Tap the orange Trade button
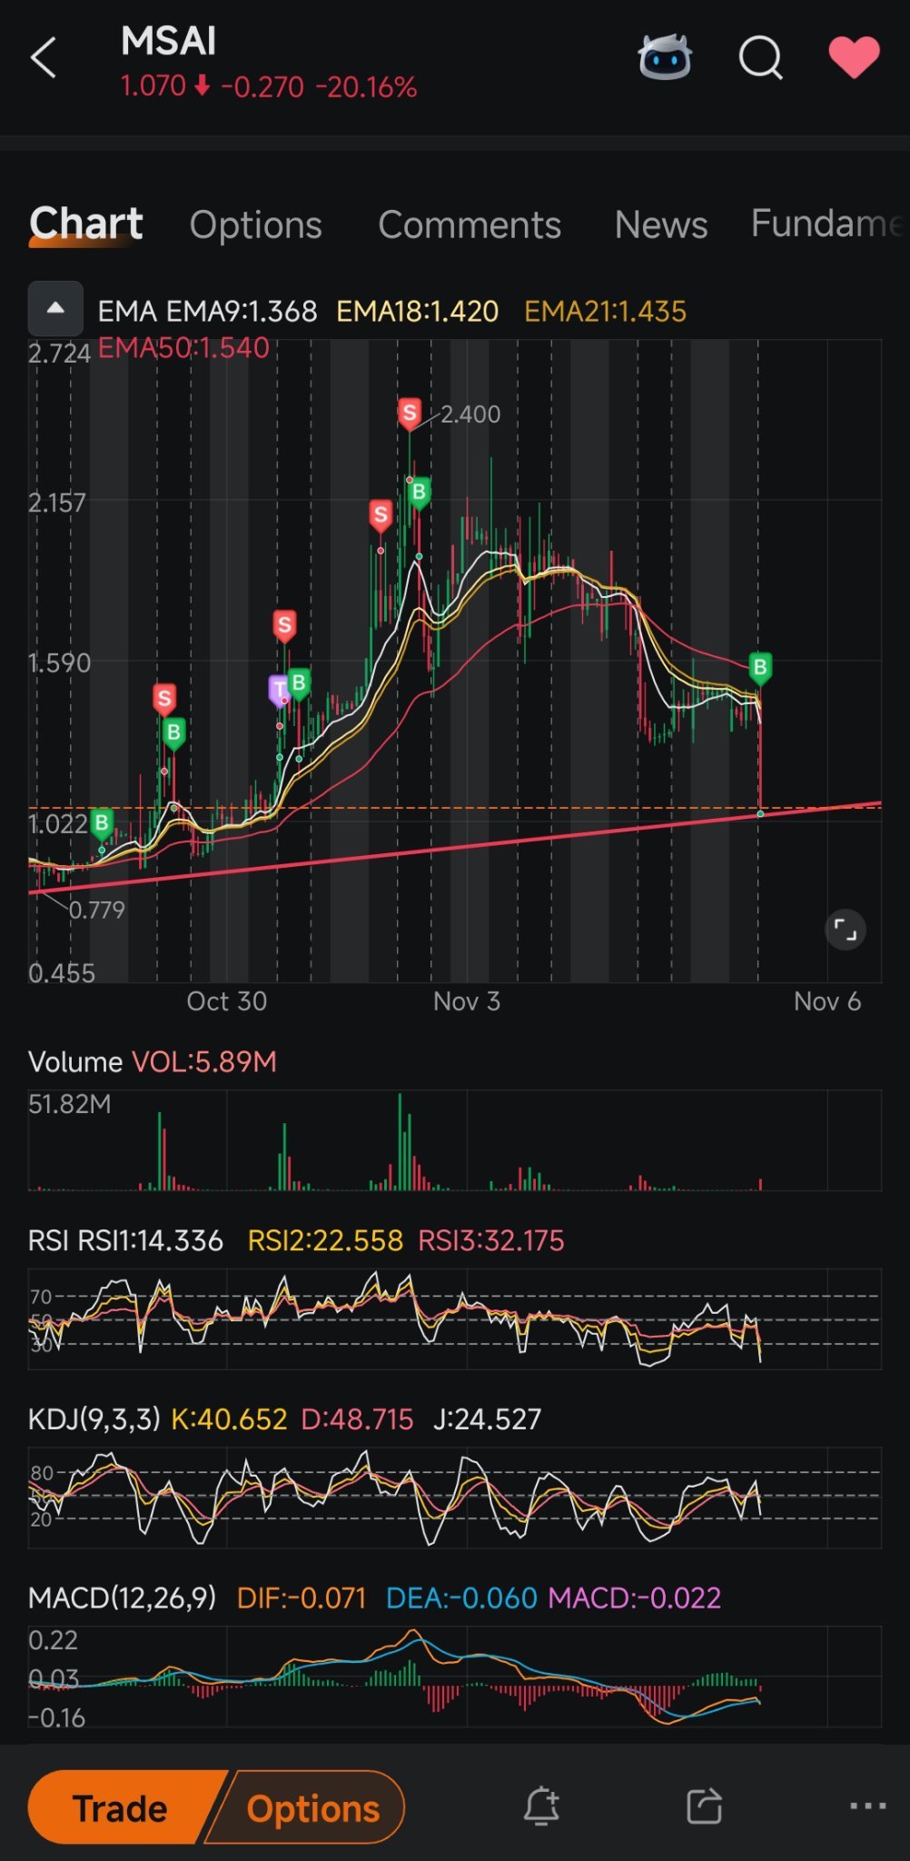Viewport: 910px width, 1861px height. click(x=123, y=1807)
